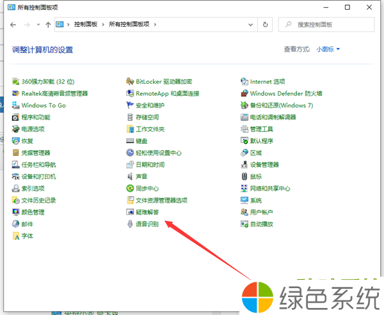Screen dimensions: 384x315
Task: Open the 语音识别 microphone icon
Action: tap(130, 224)
